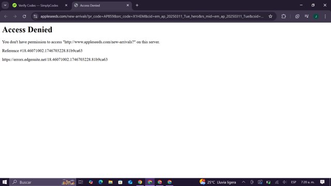Bookmark this page with the star icon
331x186 pixels.
[270, 16]
